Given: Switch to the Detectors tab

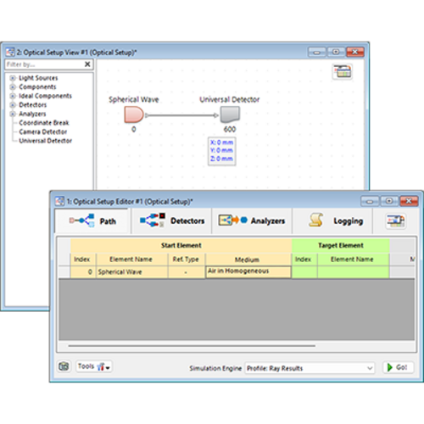Looking at the screenshot, I should tap(171, 220).
